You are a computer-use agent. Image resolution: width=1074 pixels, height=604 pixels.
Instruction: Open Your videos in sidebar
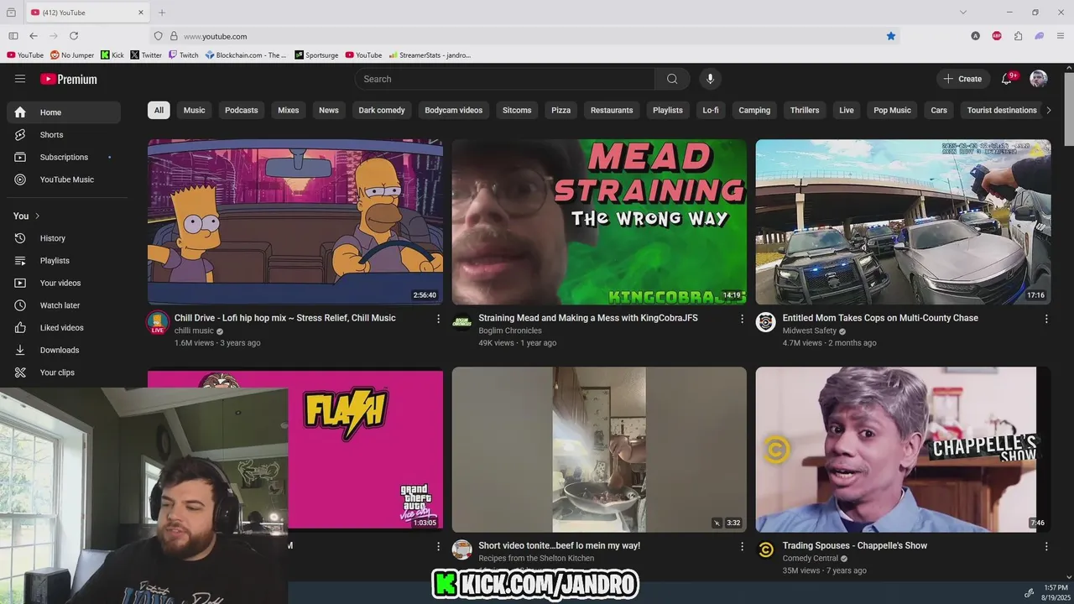[x=64, y=283]
